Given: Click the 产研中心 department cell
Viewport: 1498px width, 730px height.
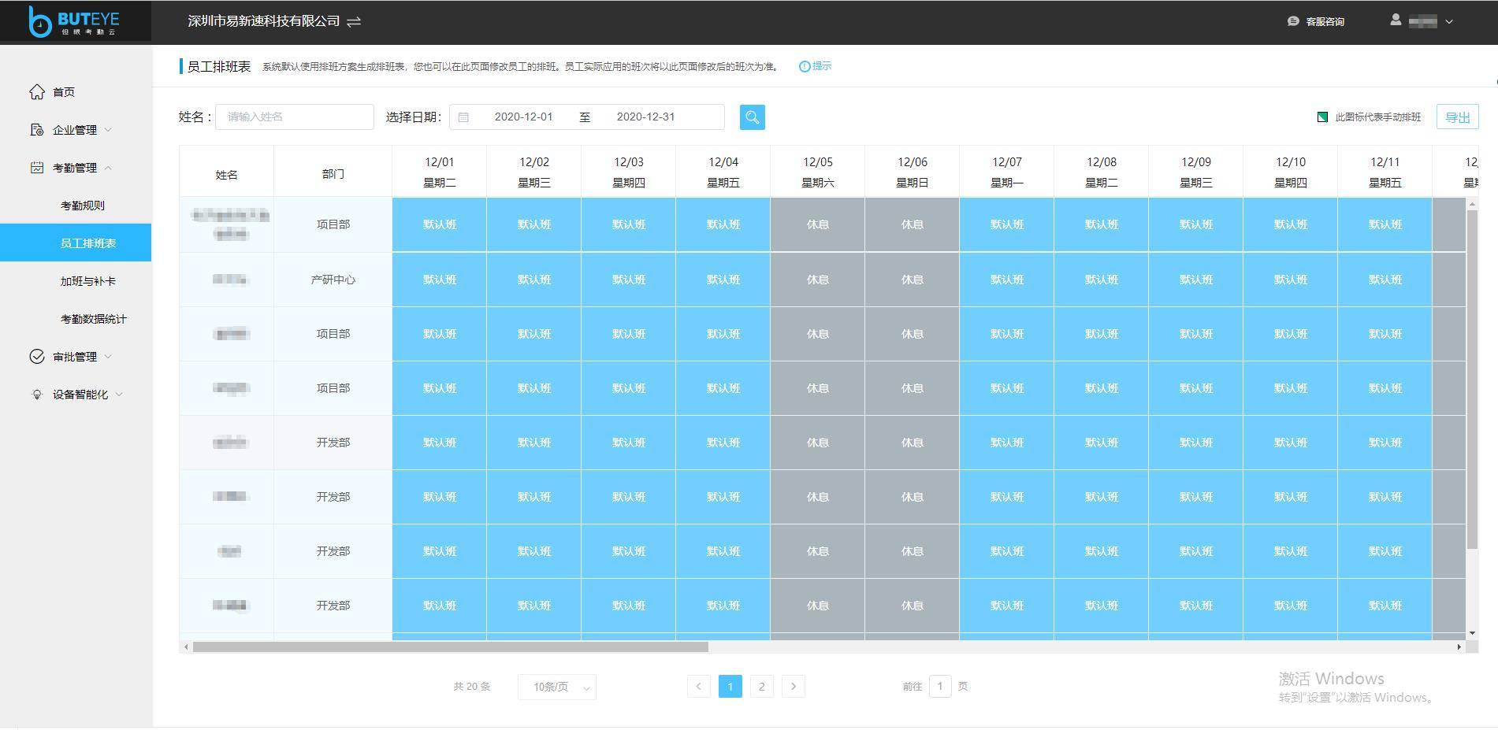Looking at the screenshot, I should click(x=333, y=280).
